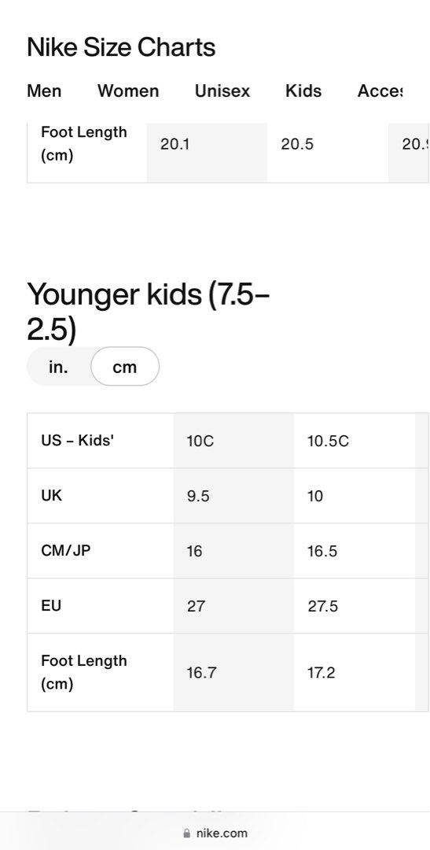
Task: Open the partially visible Accessories tab
Action: click(380, 91)
